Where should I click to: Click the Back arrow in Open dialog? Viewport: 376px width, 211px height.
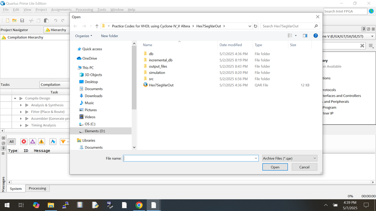[75, 26]
